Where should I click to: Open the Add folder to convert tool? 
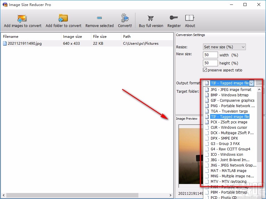click(x=63, y=18)
